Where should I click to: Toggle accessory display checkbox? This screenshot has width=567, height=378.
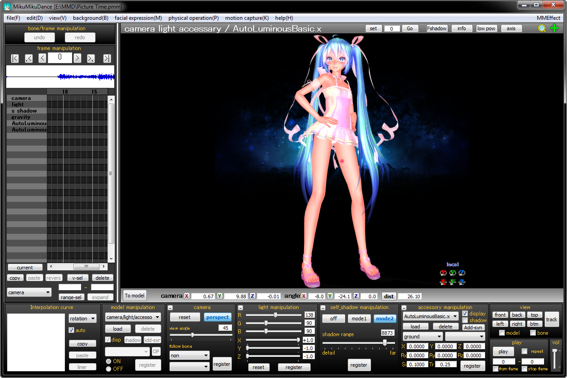tap(465, 314)
